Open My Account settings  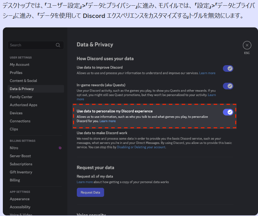coord(19,64)
